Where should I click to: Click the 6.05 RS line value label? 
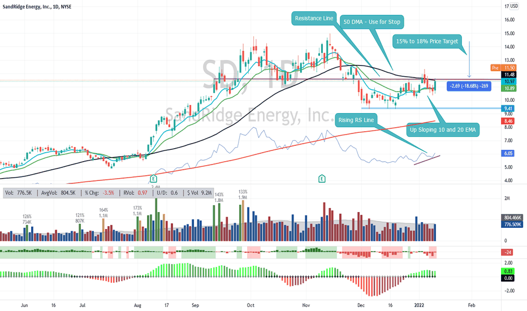point(508,153)
